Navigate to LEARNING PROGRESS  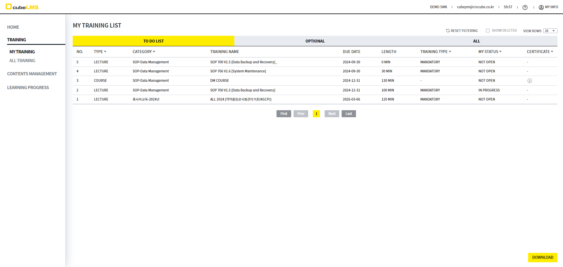[28, 88]
